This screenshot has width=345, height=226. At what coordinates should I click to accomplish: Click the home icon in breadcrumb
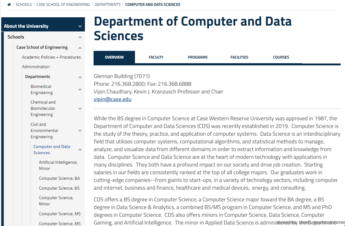coord(9,5)
